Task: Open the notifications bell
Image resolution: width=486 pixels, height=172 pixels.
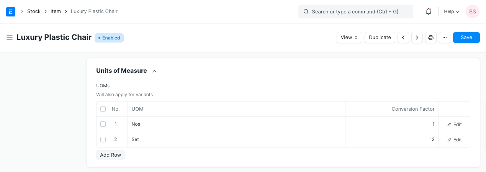Action: coord(429,11)
